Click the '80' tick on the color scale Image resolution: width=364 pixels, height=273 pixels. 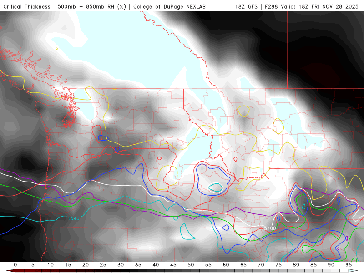pyautogui.click(x=296, y=265)
